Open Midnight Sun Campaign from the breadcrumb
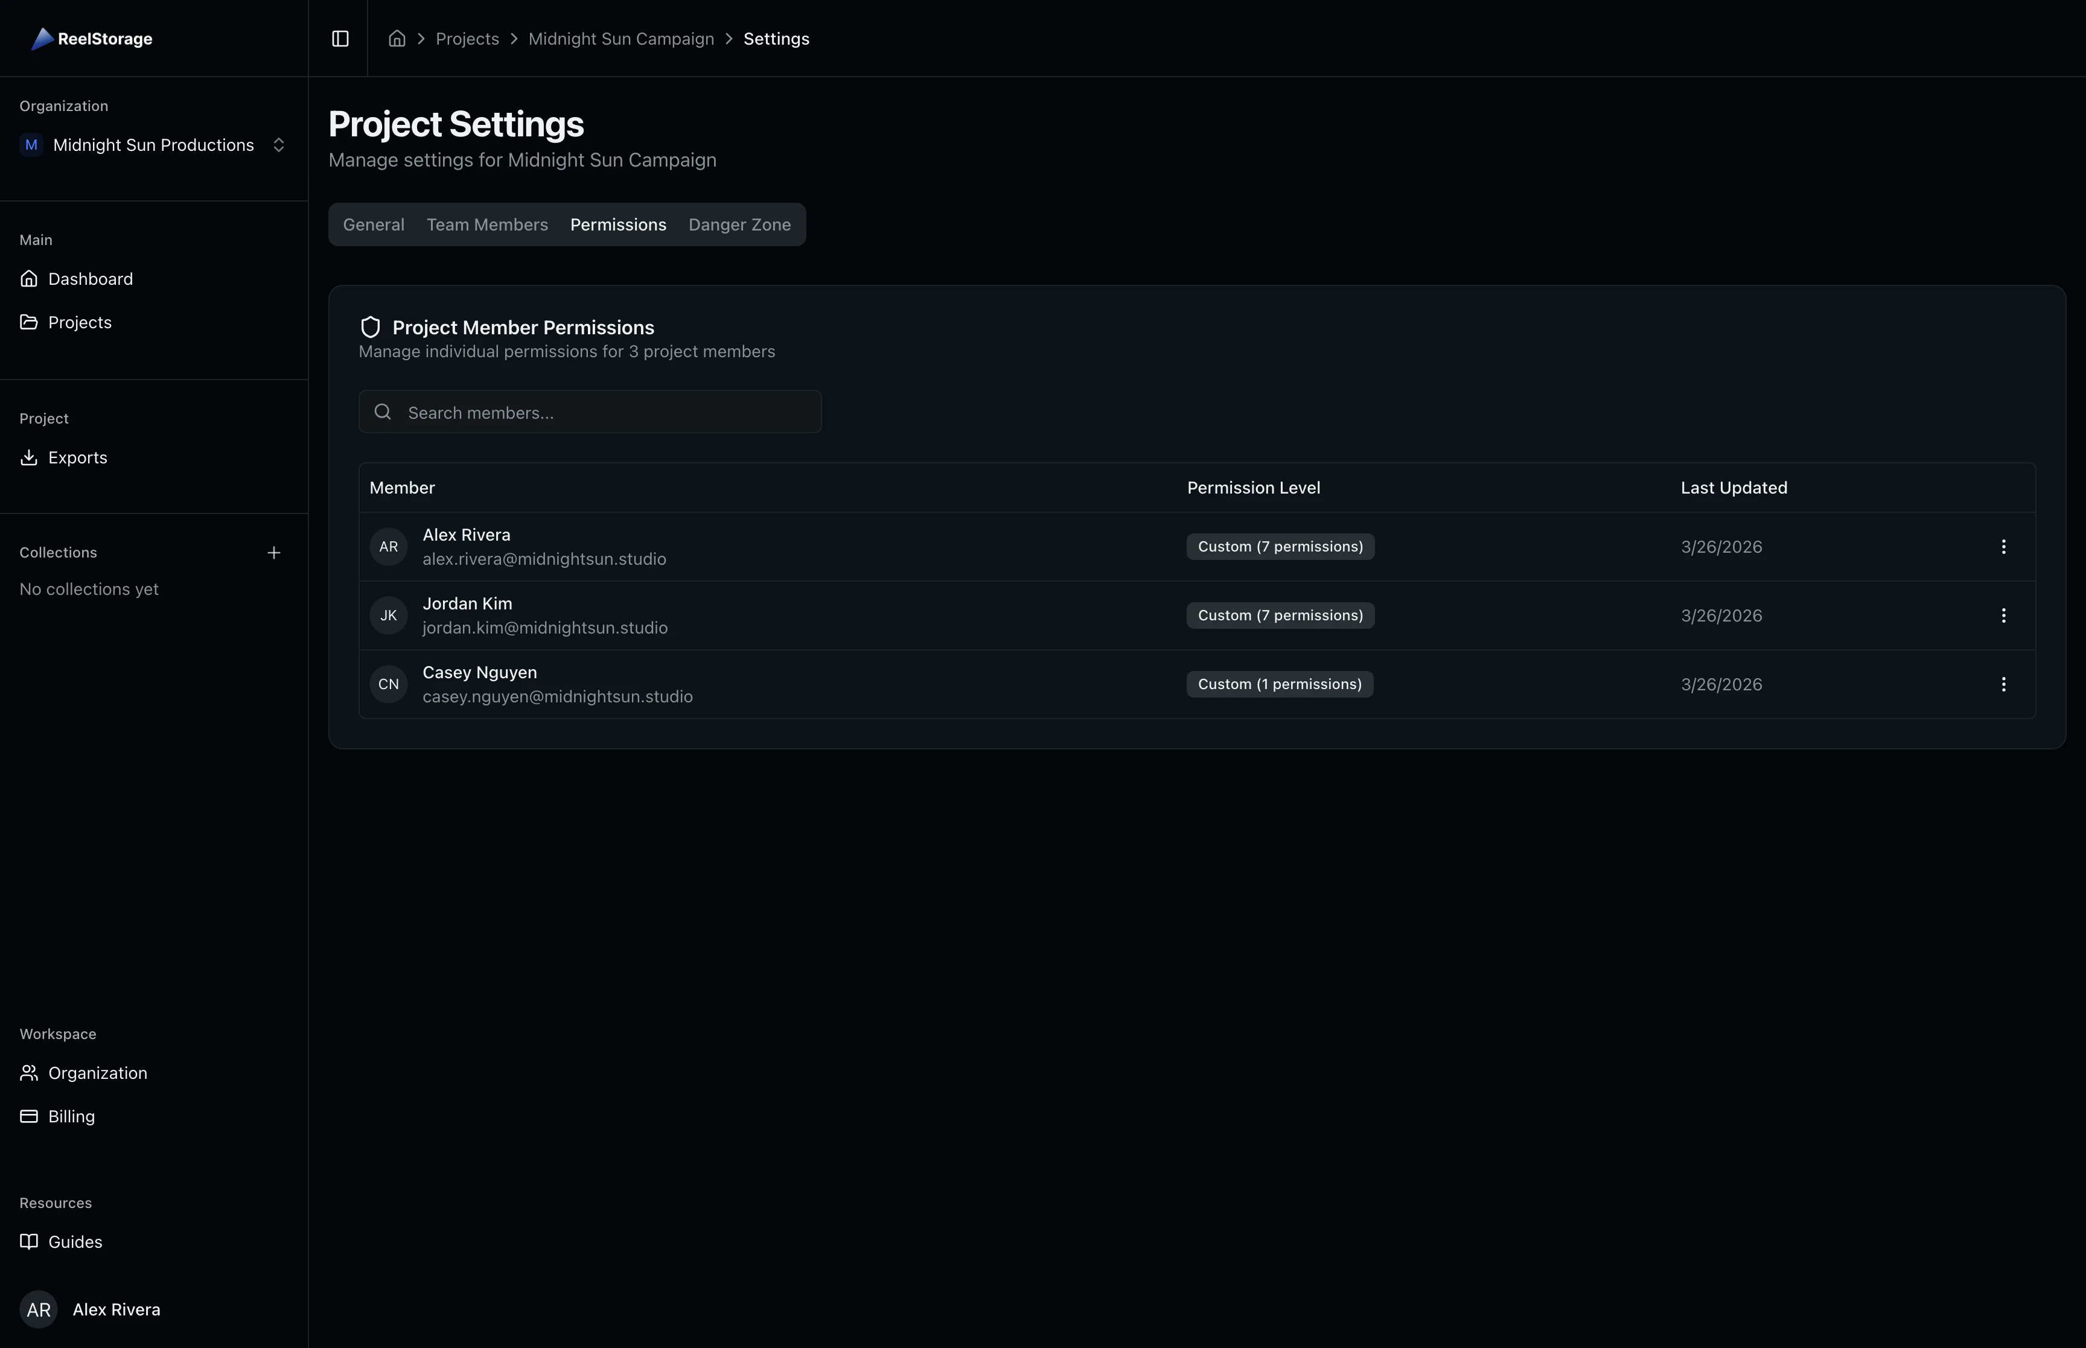This screenshot has width=2086, height=1348. click(620, 39)
